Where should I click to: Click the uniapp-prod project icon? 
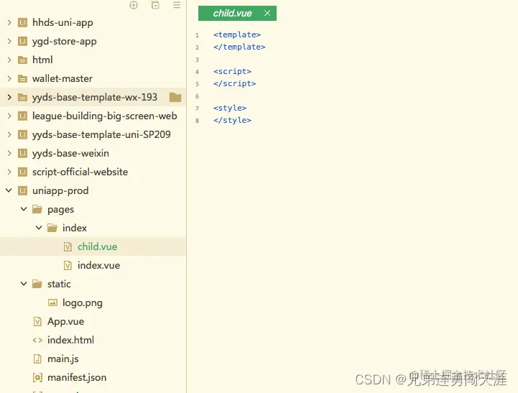coord(22,190)
